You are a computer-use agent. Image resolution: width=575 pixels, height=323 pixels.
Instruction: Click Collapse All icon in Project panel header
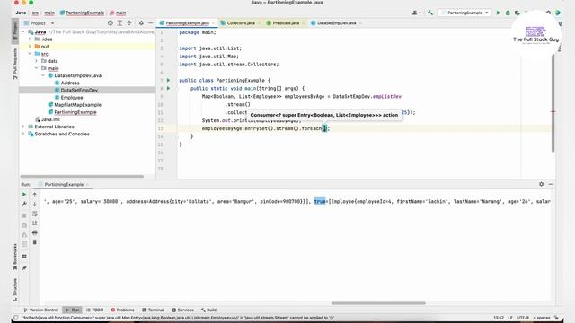click(129, 23)
